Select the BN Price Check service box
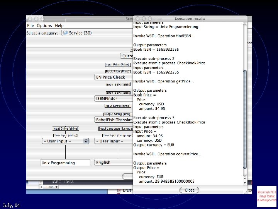 (x=114, y=77)
